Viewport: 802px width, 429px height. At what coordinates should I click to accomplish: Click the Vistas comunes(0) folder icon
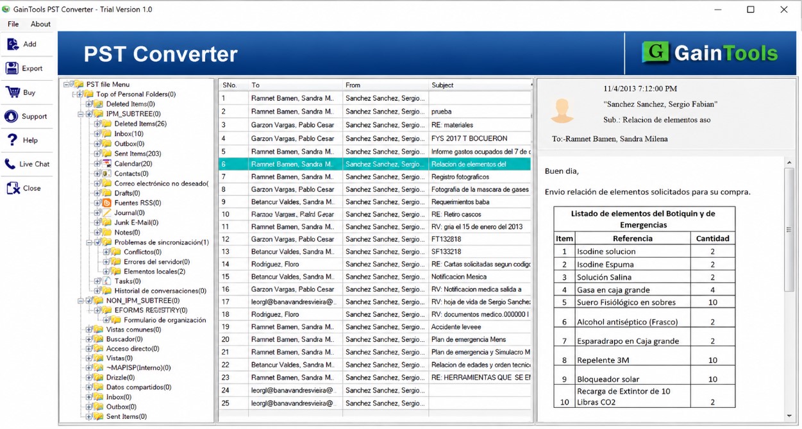[x=99, y=330]
